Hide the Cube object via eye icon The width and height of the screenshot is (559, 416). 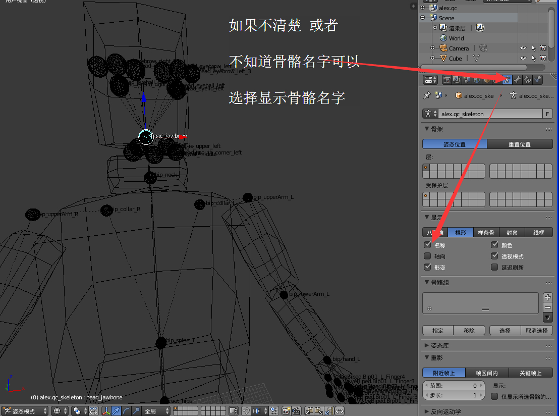[523, 58]
